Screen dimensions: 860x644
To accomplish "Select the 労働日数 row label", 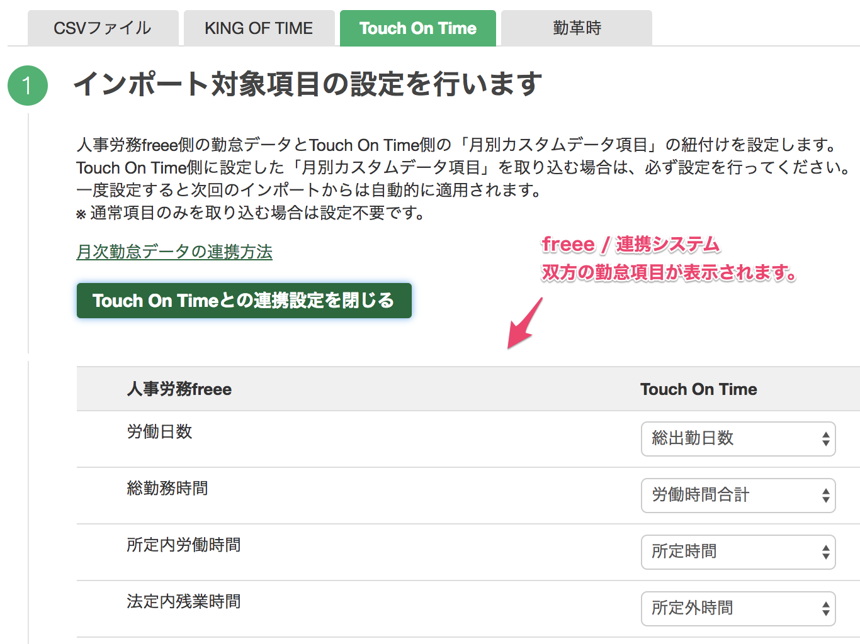I will 159,432.
